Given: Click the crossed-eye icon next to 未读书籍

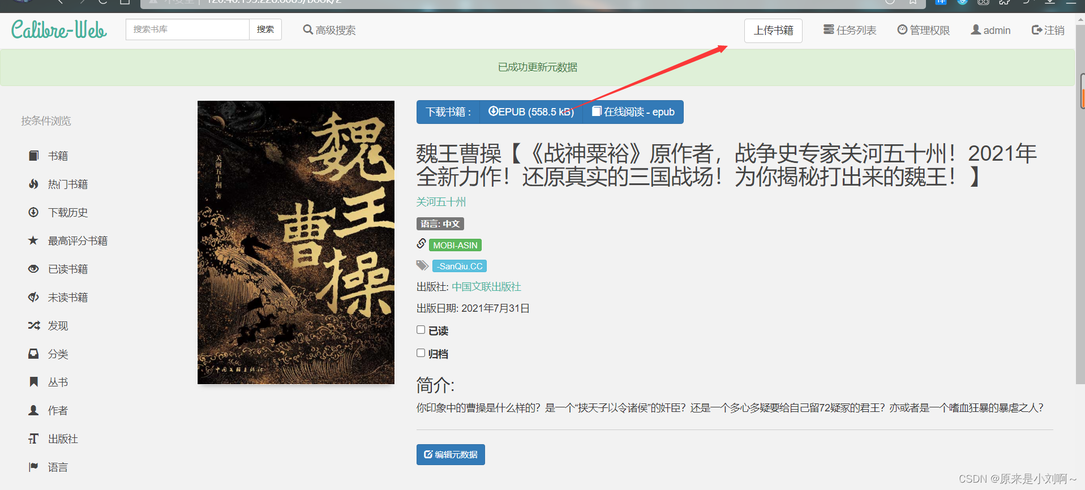Looking at the screenshot, I should [x=33, y=297].
